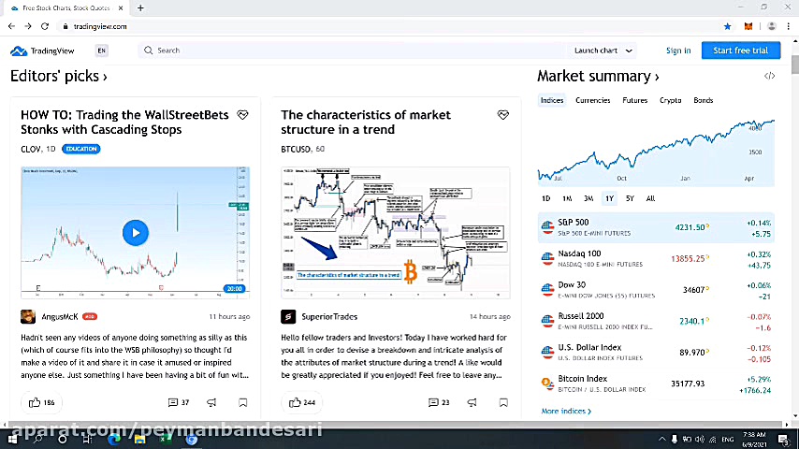
Task: Go back in the browser
Action: click(11, 26)
